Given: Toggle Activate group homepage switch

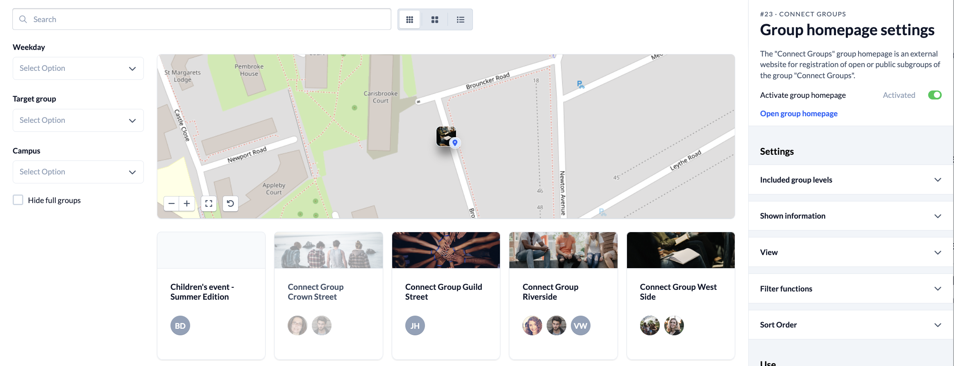Looking at the screenshot, I should (934, 95).
